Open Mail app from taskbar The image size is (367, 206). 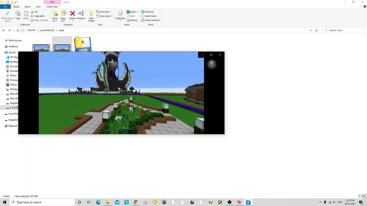tap(117, 202)
